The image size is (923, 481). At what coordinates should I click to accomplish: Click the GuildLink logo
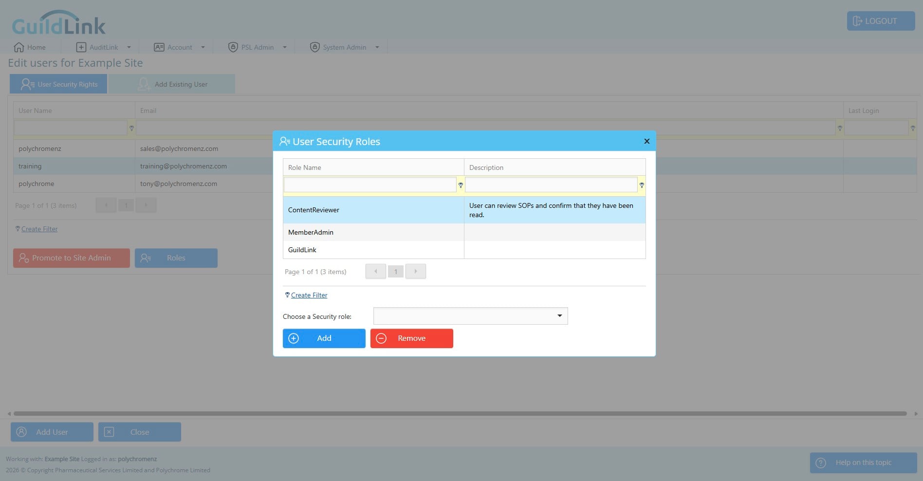click(58, 23)
